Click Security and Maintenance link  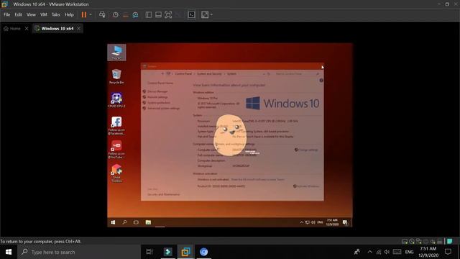click(163, 194)
